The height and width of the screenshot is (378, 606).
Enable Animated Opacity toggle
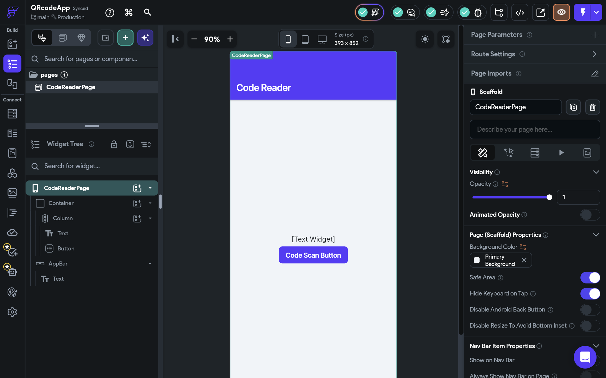coord(590,215)
